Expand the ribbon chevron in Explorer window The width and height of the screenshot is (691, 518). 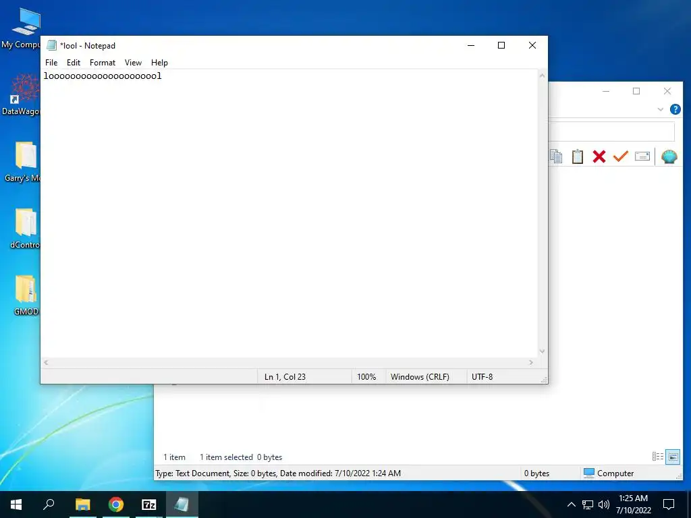[660, 109]
